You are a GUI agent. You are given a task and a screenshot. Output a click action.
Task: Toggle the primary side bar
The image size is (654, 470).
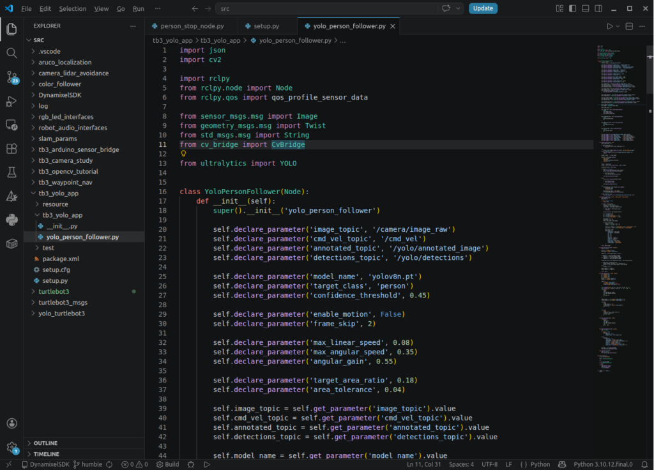click(x=573, y=8)
